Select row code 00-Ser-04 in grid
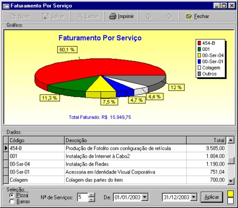This screenshot has width=238, height=208. [36, 164]
